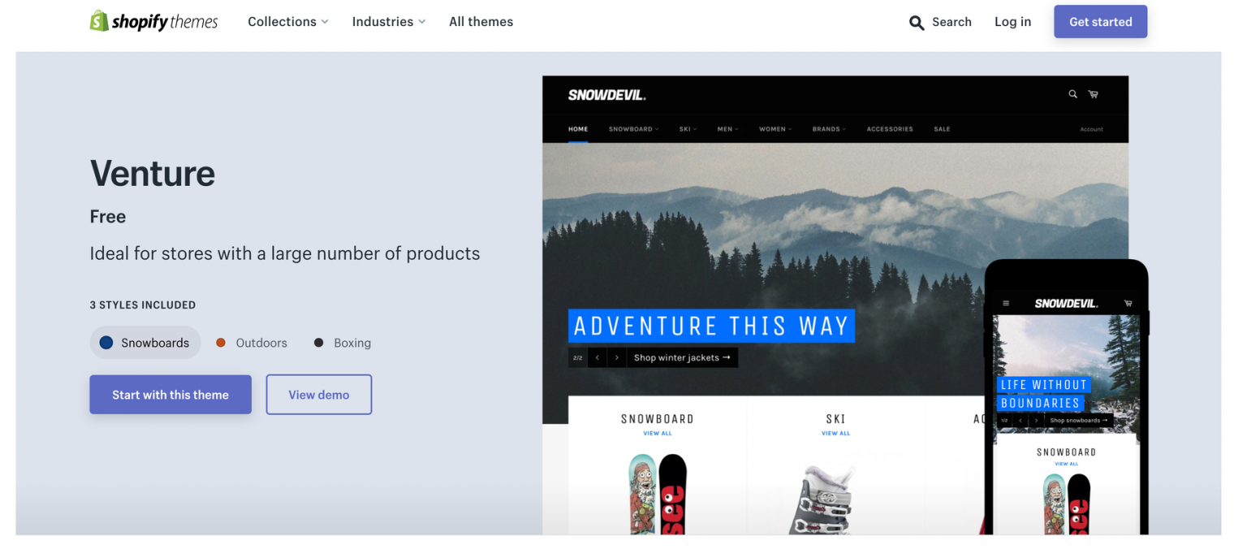Screen dimensions: 1247x549
Task: Click the Snowdevil preview search icon
Action: [1072, 94]
